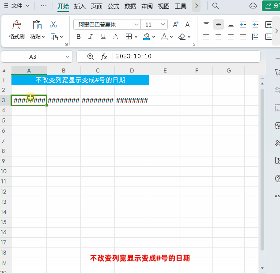The height and width of the screenshot is (274, 280).
Task: Align cell content to top
Action: (x=206, y=24)
